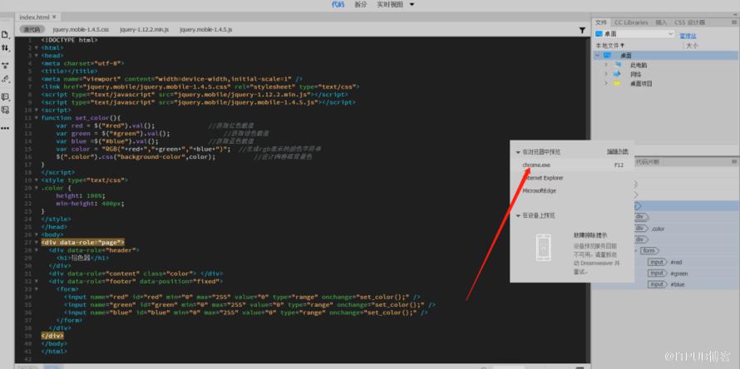Click the function set_color() line
The image size is (740, 369).
click(x=81, y=117)
